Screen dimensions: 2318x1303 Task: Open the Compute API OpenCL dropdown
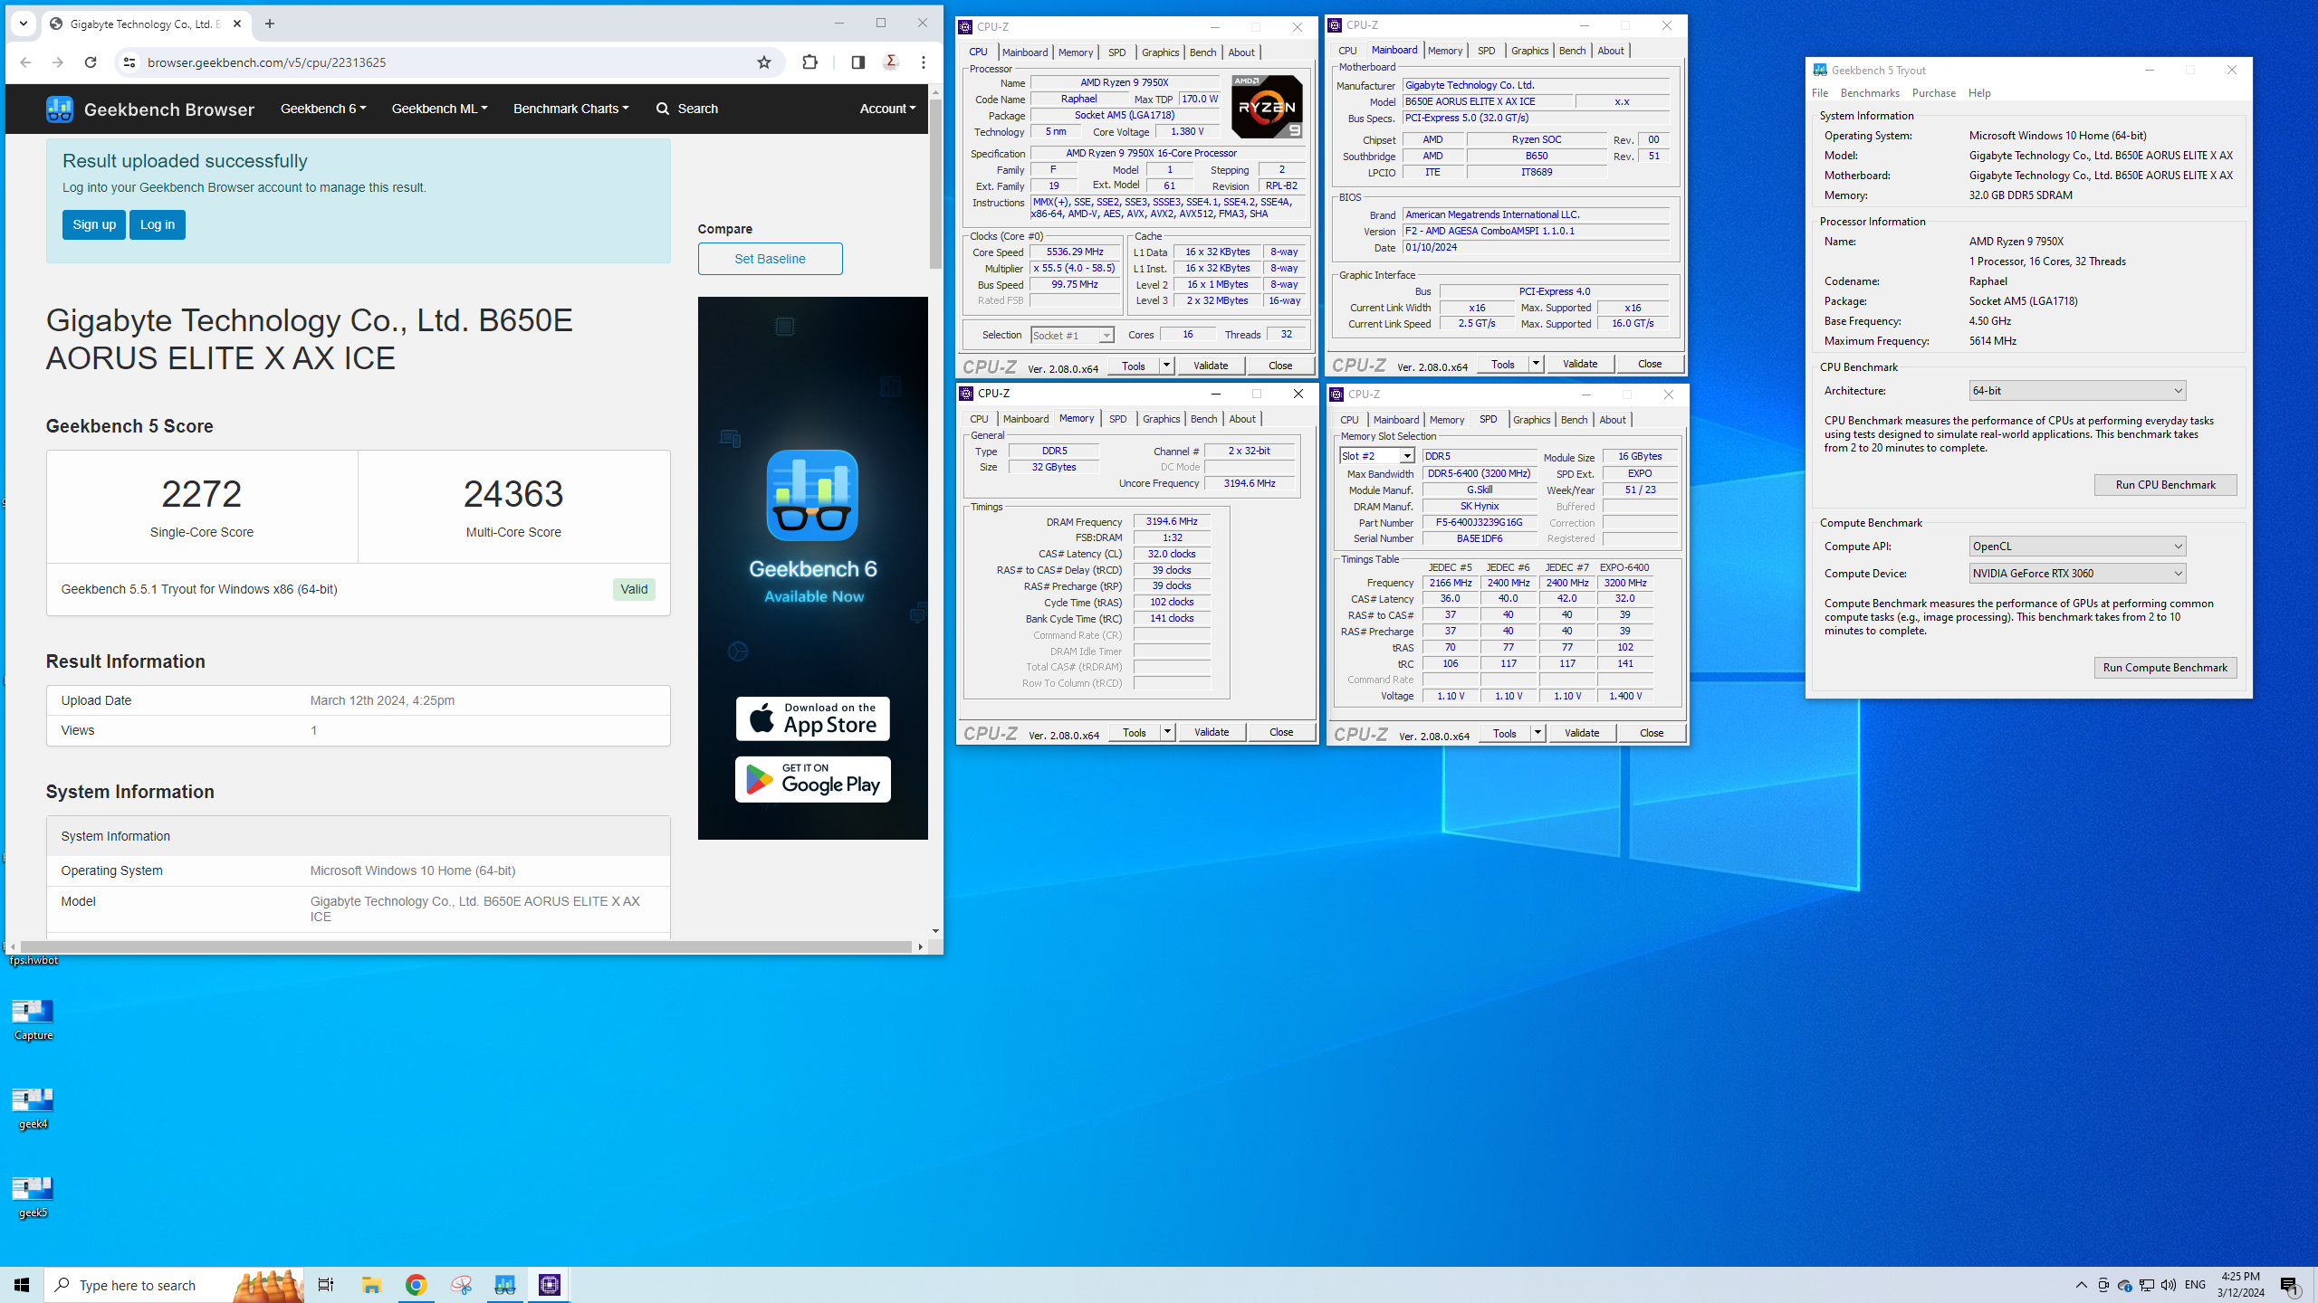(x=2077, y=547)
